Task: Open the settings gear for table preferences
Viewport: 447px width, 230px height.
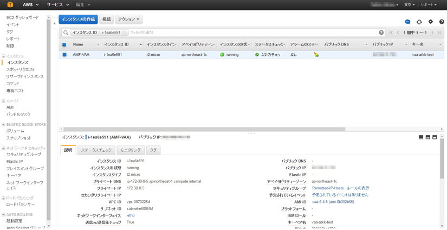Action: pos(430,22)
